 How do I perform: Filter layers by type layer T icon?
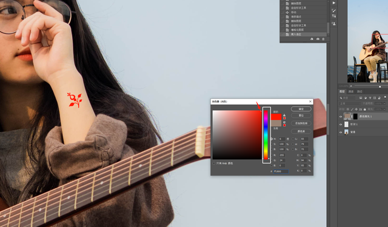tap(370, 98)
